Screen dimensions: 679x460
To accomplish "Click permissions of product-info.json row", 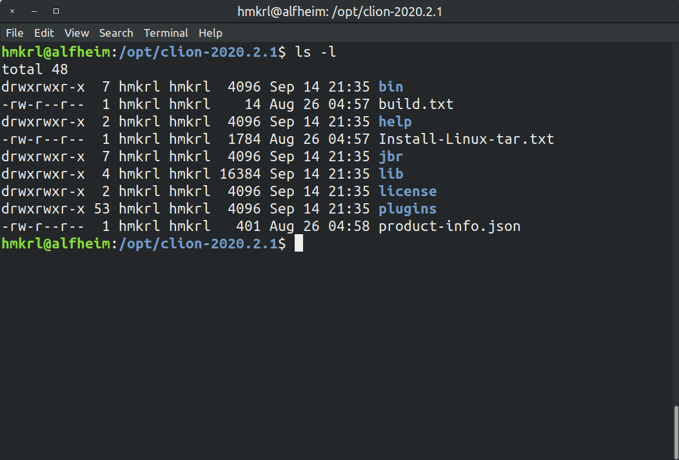I will point(43,226).
